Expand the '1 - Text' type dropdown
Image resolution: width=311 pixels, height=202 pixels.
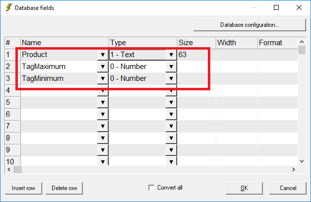click(x=171, y=55)
